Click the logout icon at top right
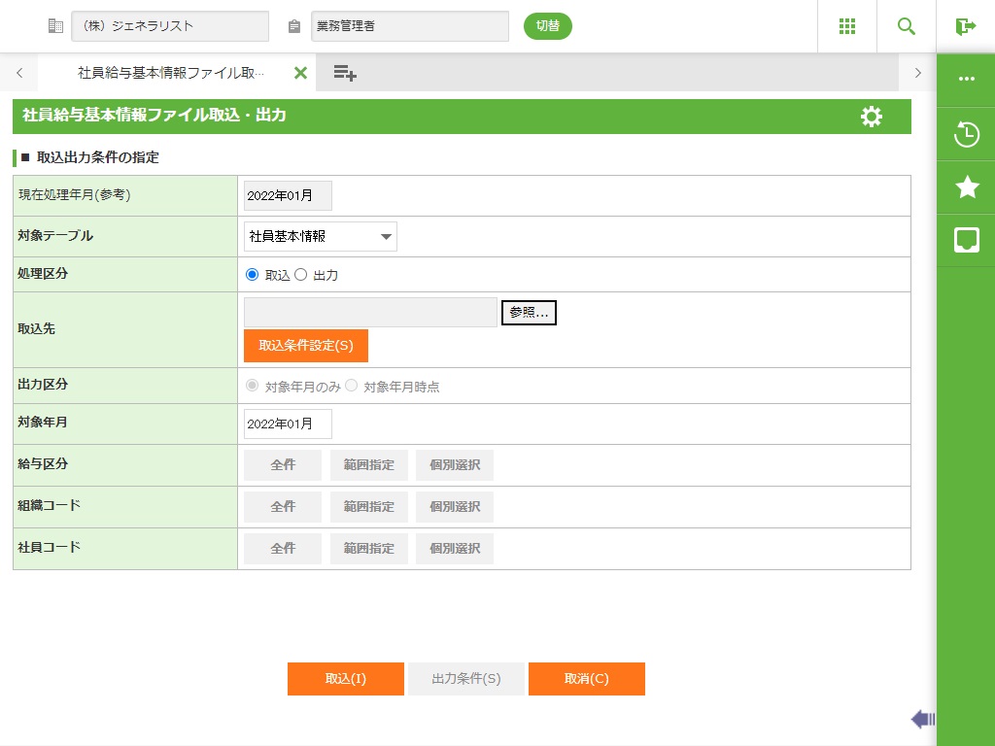995x746 pixels. click(x=966, y=26)
